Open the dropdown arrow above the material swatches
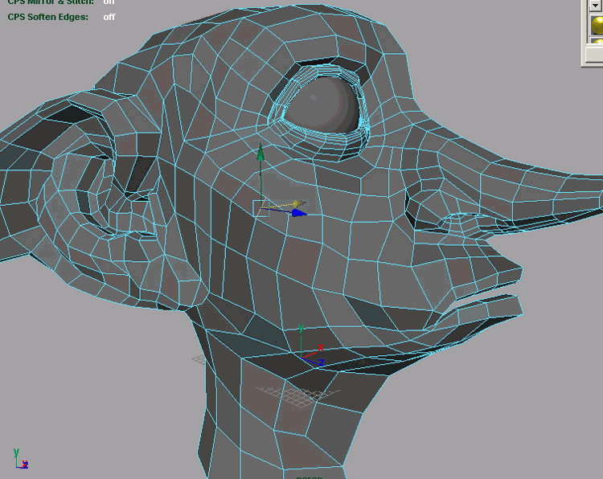Screen dimensions: 603x479 (x=597, y=5)
